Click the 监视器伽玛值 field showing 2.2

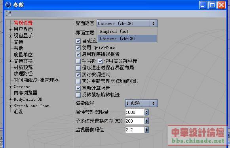(x=135, y=130)
